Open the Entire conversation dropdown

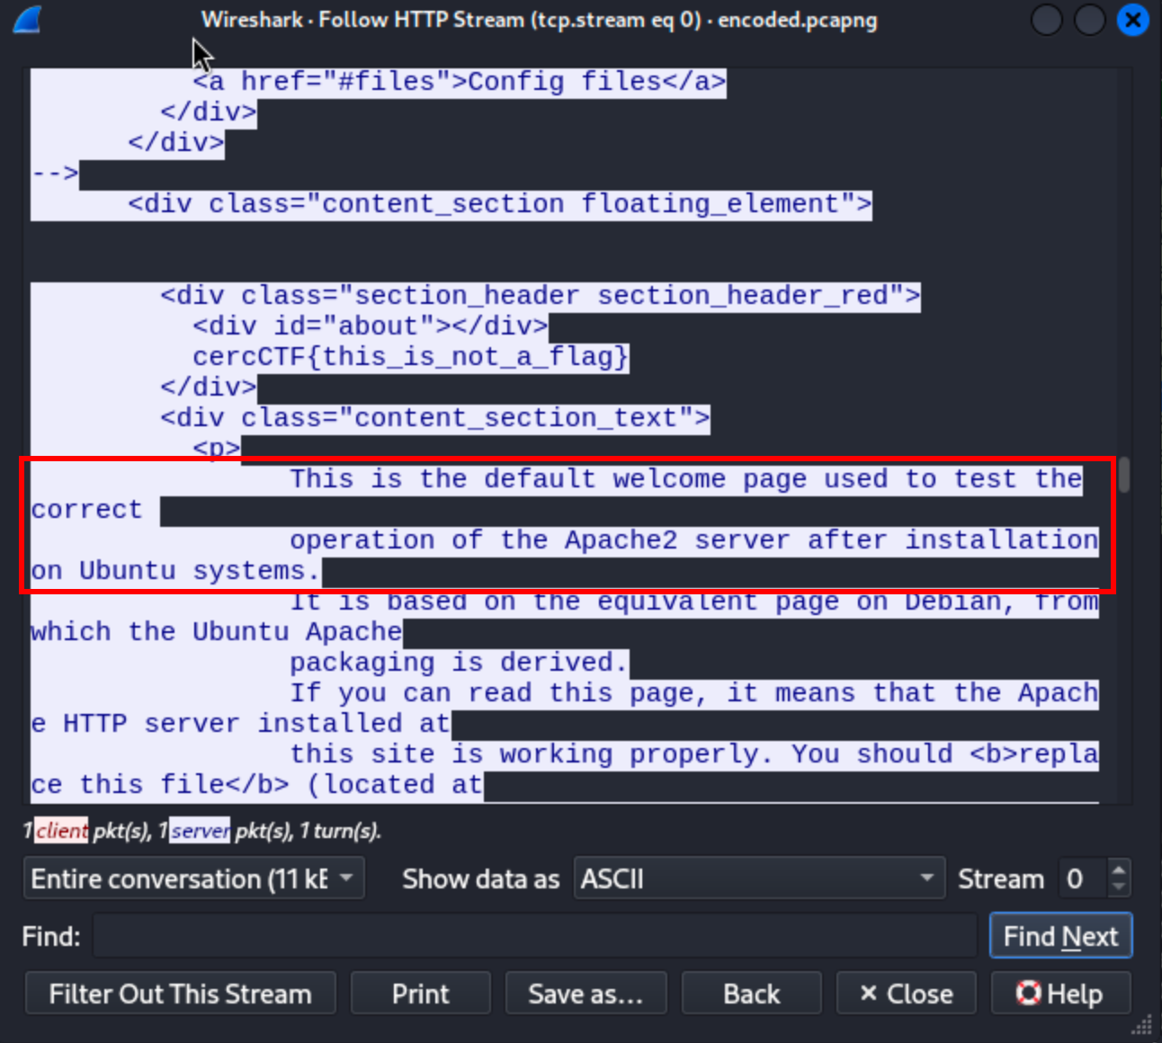(x=193, y=878)
